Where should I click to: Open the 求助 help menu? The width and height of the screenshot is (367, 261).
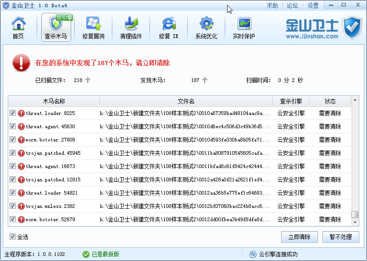(x=272, y=5)
